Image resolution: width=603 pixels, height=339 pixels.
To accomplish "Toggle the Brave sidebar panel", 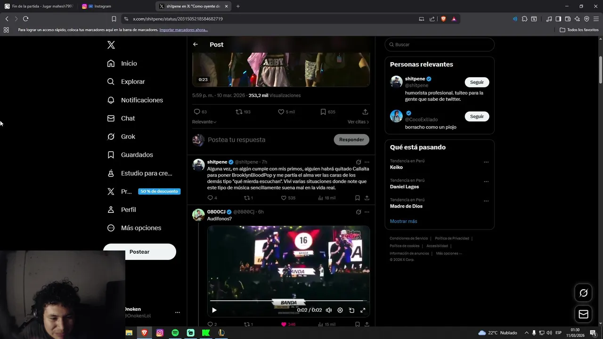I will [x=558, y=19].
